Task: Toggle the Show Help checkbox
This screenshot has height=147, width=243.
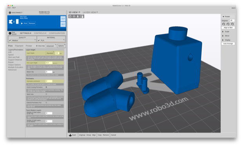Action: pos(37,46)
